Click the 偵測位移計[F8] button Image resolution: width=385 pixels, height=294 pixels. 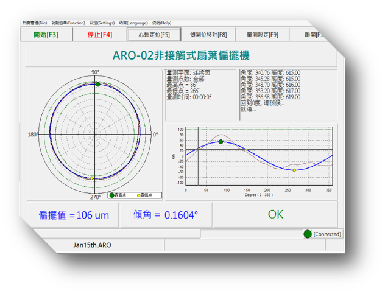pyautogui.click(x=208, y=35)
